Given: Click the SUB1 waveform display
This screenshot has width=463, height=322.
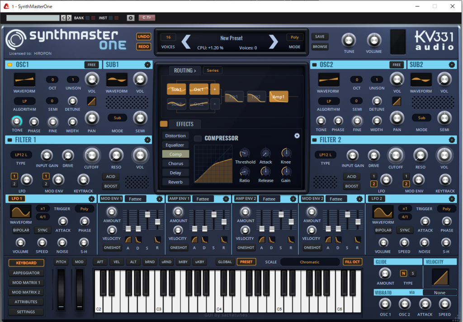Looking at the screenshot, I should point(117,80).
